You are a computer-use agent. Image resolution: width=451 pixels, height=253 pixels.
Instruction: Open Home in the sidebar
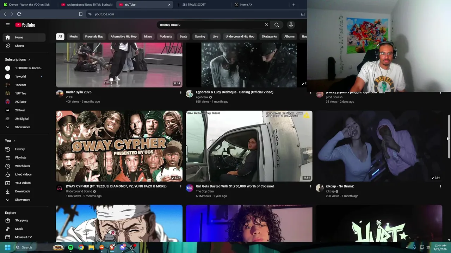click(24, 37)
